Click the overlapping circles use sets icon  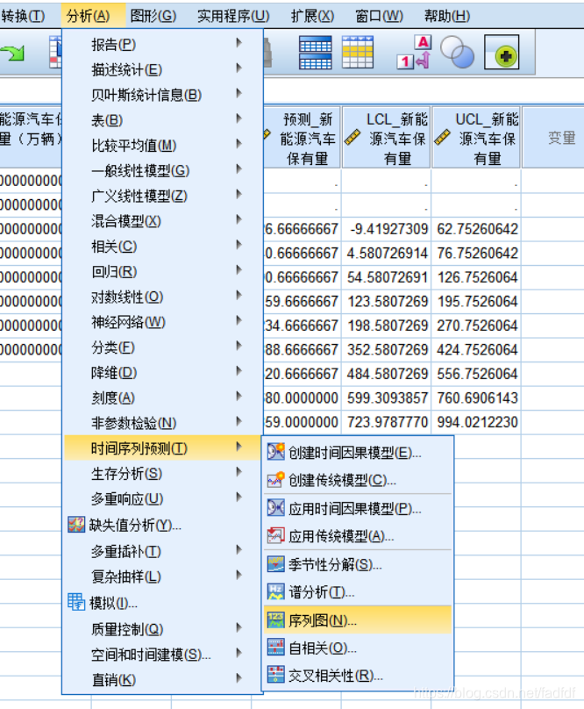[458, 53]
